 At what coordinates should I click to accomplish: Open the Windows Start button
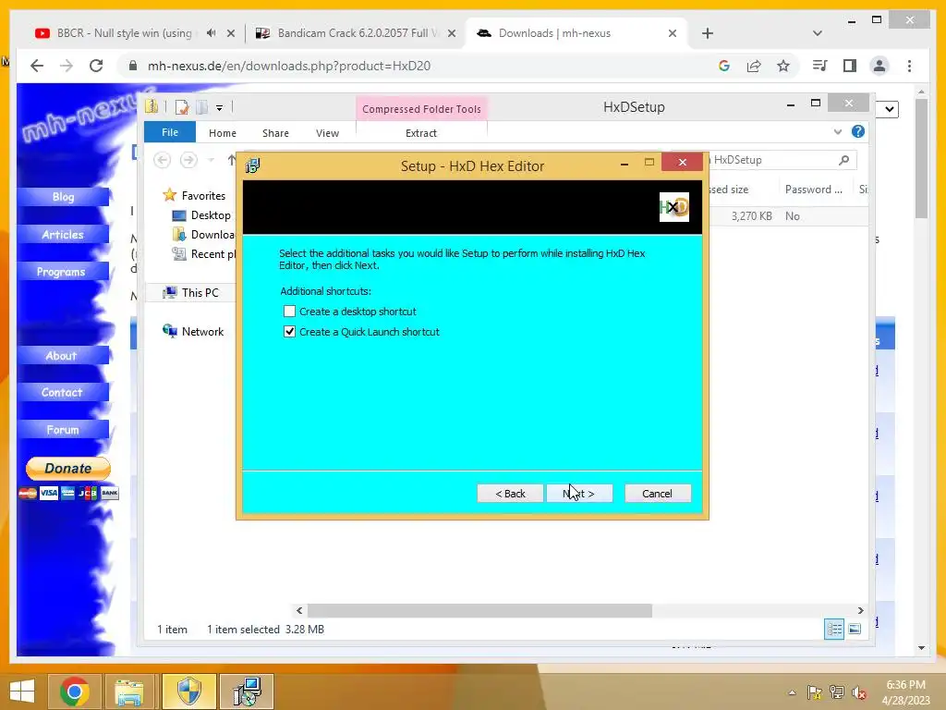22,691
